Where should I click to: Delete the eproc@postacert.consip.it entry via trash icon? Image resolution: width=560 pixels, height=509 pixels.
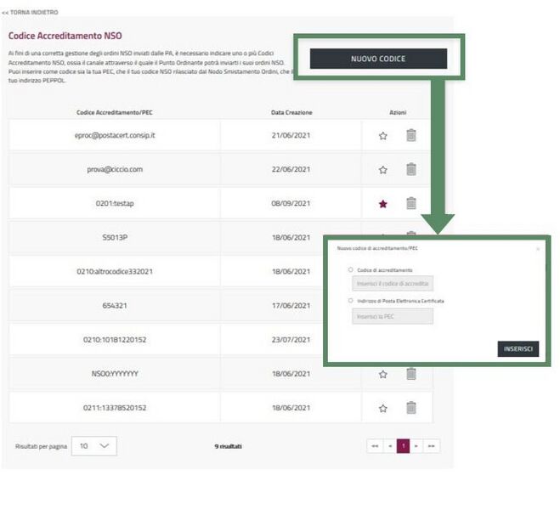point(410,135)
